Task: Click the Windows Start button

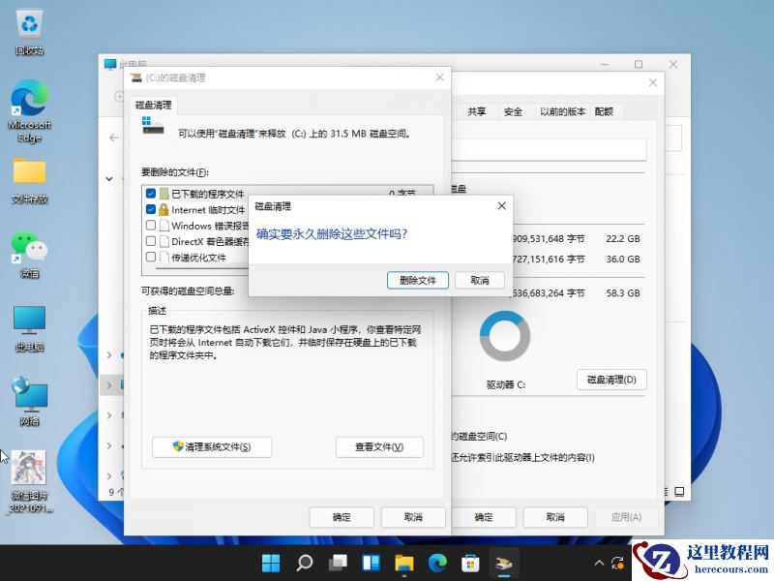Action: tap(271, 562)
